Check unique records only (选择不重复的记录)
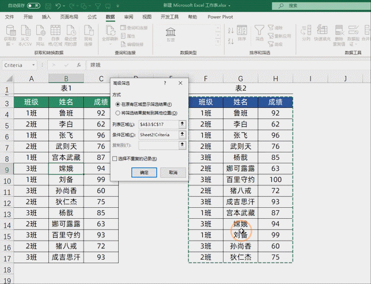This screenshot has height=284, width=371. coord(115,159)
